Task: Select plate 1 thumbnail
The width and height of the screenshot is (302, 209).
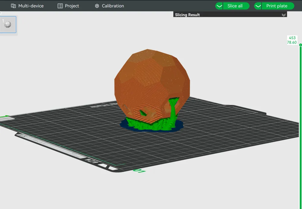Action: (x=8, y=24)
